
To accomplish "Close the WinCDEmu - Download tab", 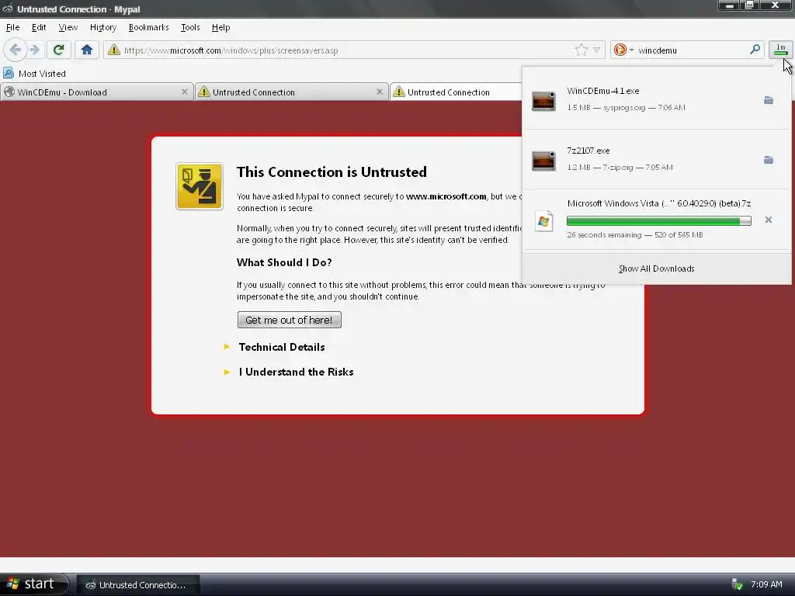I will [185, 92].
